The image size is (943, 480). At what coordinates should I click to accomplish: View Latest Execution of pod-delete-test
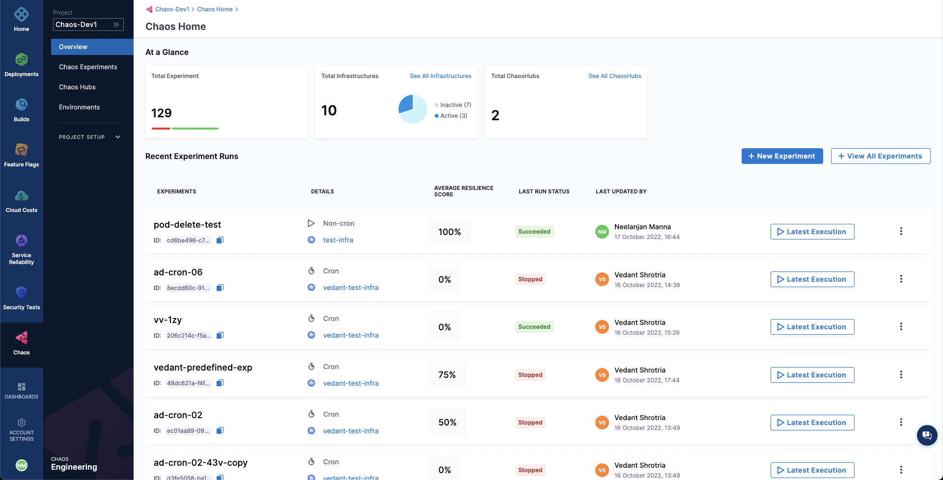(812, 232)
